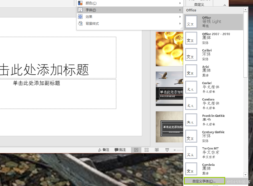Image resolution: width=253 pixels, height=186 pixels.
Task: Collapse the ribbon with the up chevron
Action: pos(225,5)
